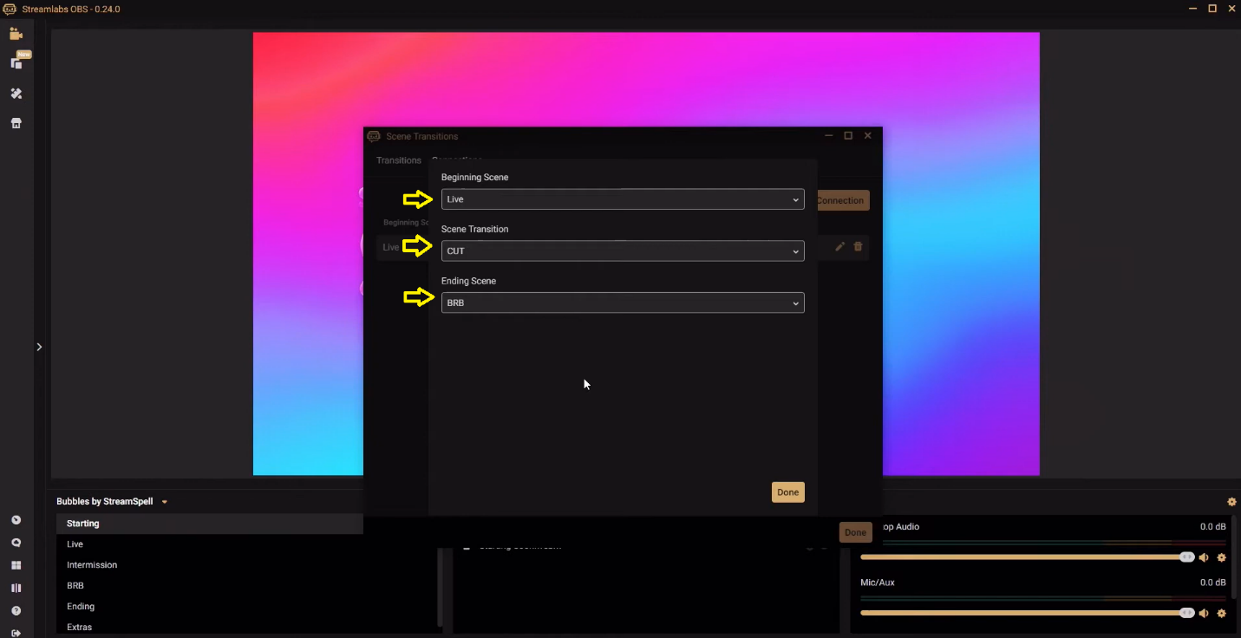Image resolution: width=1241 pixels, height=638 pixels.
Task: Open the Themes sidebar icon with New badge
Action: (16, 63)
